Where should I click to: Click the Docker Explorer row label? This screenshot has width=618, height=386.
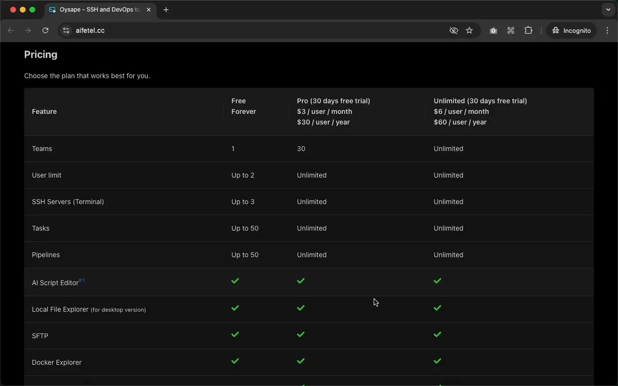[x=57, y=363]
